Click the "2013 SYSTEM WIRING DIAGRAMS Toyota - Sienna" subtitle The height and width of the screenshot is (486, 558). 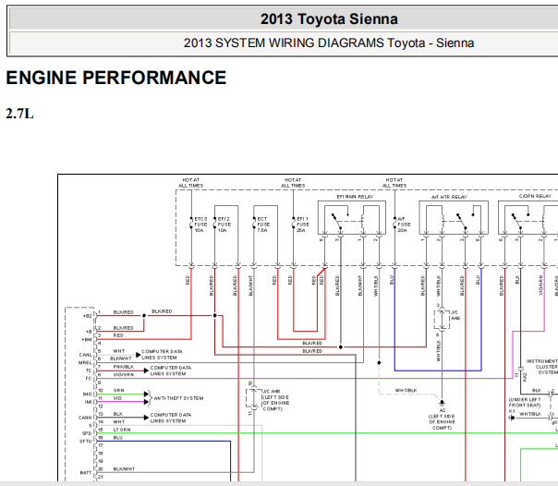pos(329,43)
